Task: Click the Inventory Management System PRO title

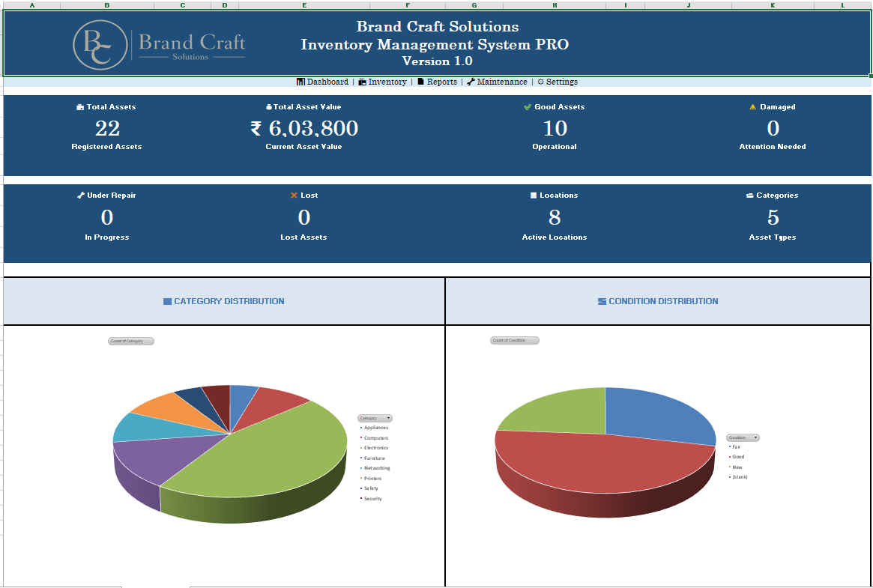Action: 435,44
